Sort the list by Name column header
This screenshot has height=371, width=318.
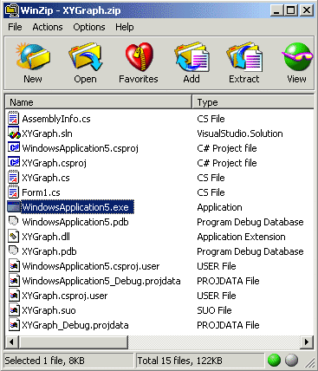[98, 102]
